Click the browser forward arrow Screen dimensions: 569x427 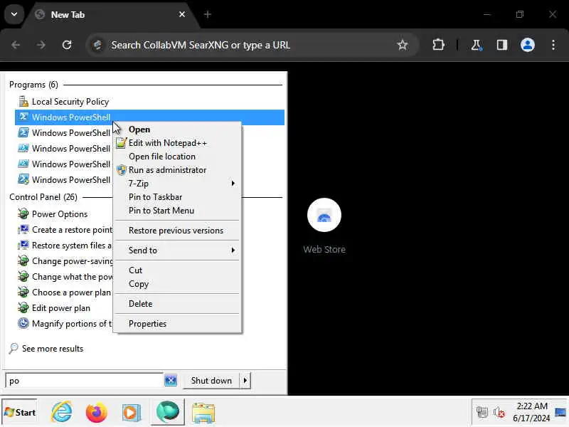(x=41, y=45)
